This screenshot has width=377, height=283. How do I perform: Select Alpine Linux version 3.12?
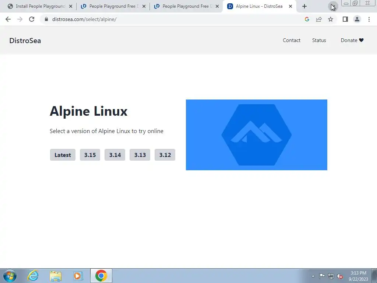pyautogui.click(x=165, y=155)
